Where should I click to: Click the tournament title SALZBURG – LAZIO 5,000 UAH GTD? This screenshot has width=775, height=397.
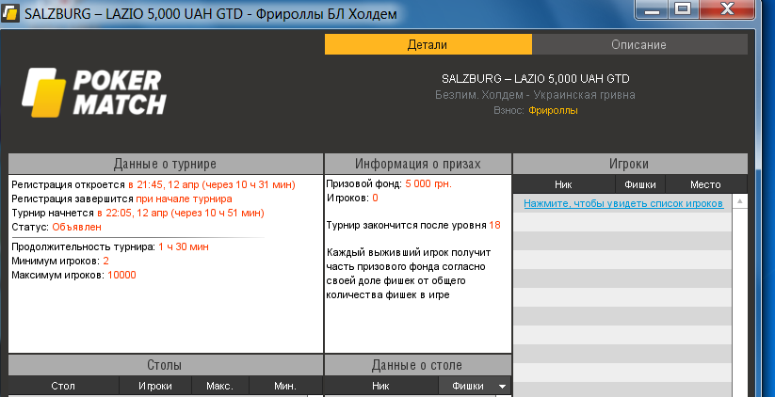click(536, 79)
